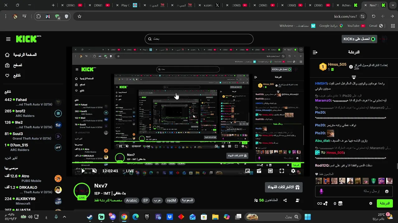Click the send message input field

pyautogui.click(x=354, y=191)
